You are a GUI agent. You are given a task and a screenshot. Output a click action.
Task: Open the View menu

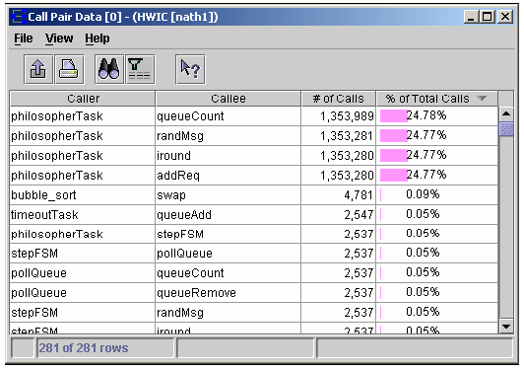[x=59, y=38]
